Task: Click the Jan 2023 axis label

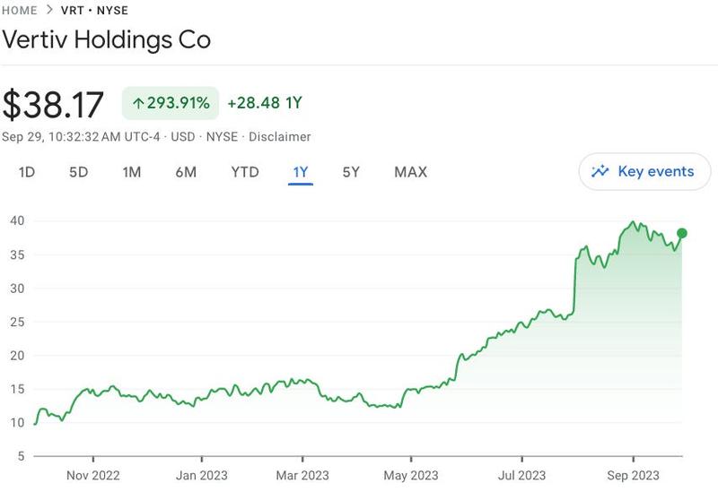Action: click(x=201, y=475)
